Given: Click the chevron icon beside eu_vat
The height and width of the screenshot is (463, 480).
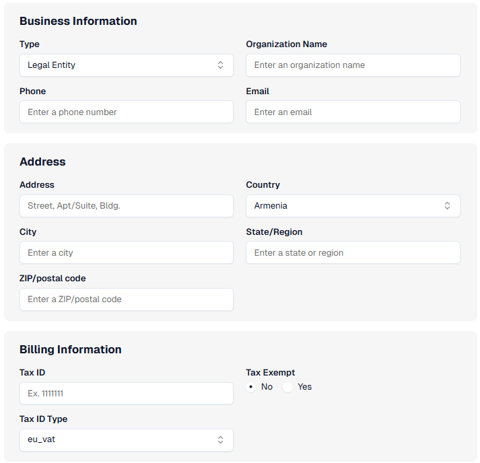Looking at the screenshot, I should (220, 440).
